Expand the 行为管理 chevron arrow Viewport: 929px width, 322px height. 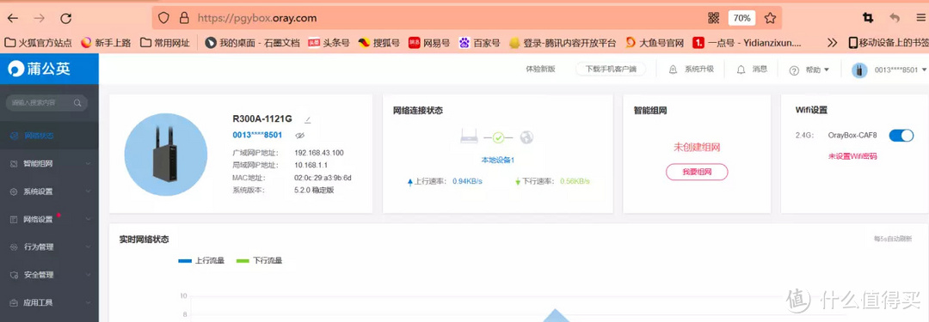[88, 246]
